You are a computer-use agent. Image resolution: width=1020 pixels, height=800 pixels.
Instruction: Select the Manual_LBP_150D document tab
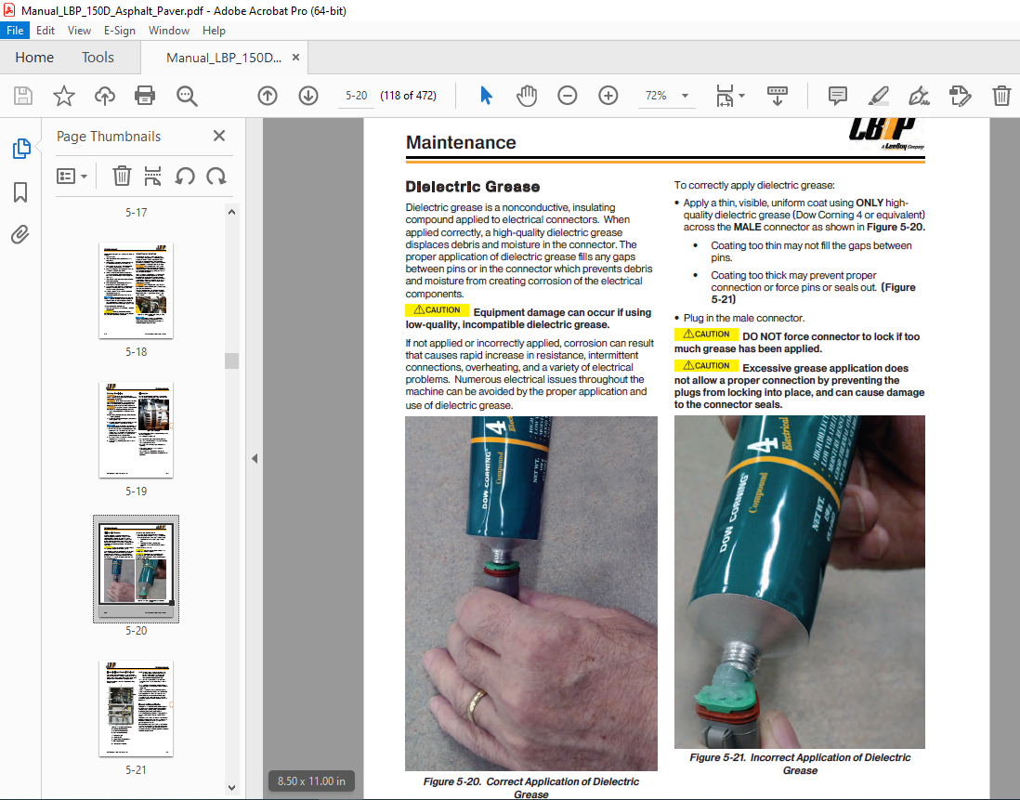[x=224, y=58]
